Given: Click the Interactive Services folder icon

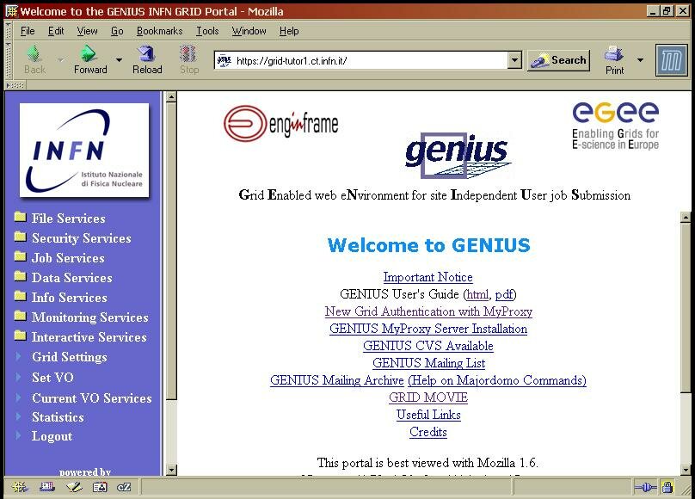Looking at the screenshot, I should [20, 336].
